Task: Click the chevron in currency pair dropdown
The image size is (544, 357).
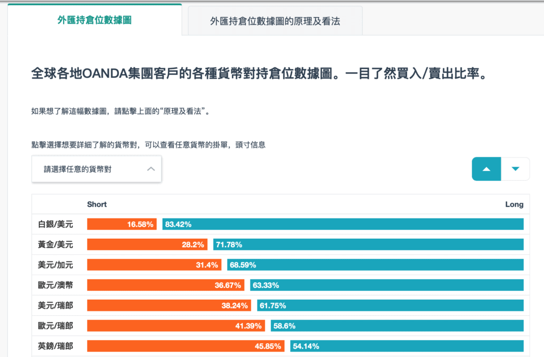Action: [151, 169]
